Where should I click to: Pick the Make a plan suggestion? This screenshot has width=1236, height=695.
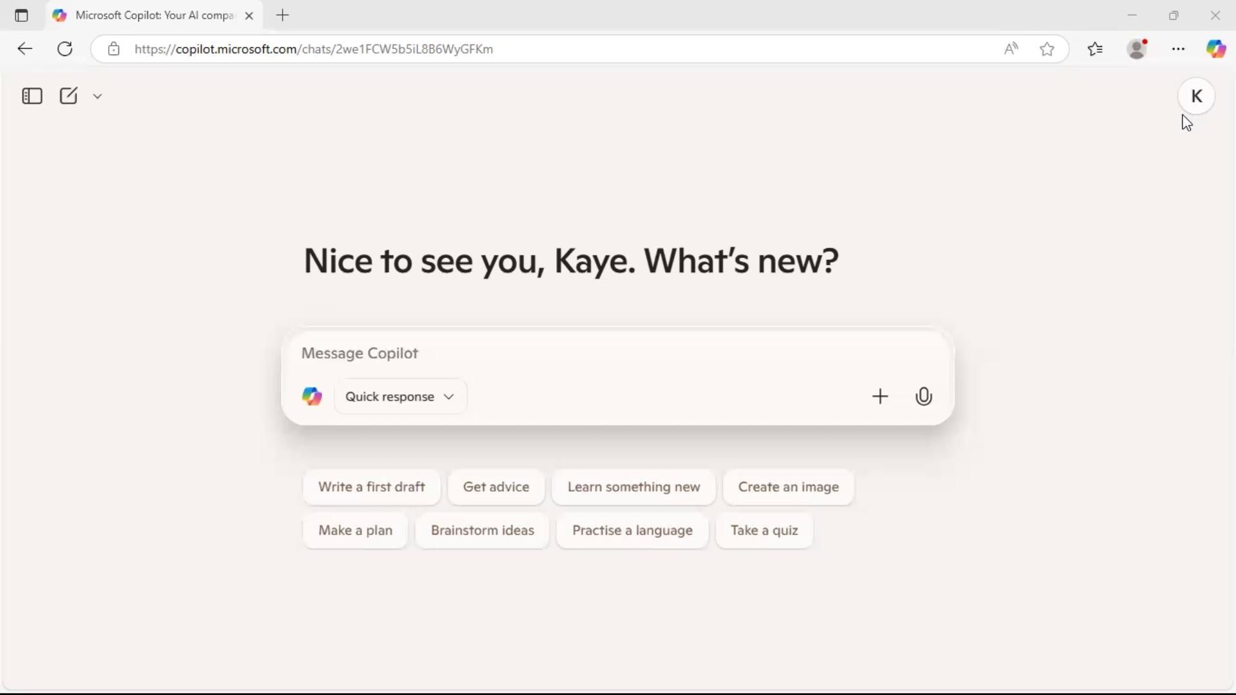(x=355, y=531)
